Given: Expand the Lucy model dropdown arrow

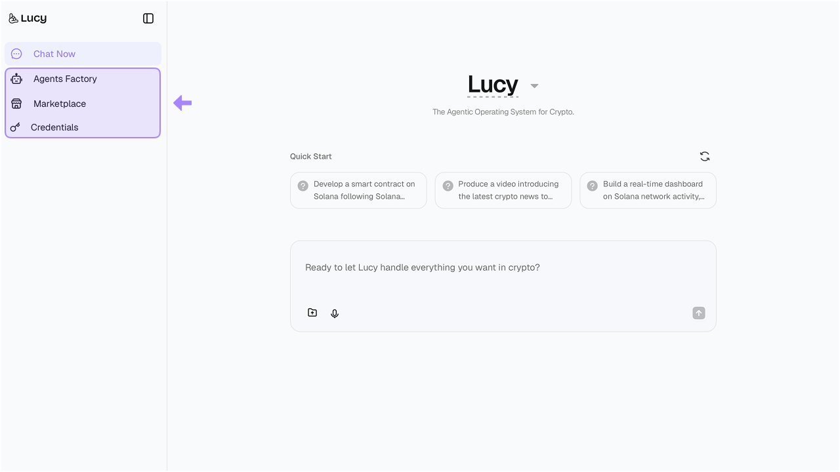Looking at the screenshot, I should pyautogui.click(x=534, y=86).
